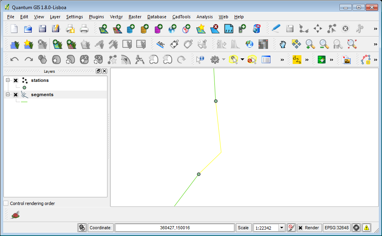The height and width of the screenshot is (236, 382).
Task: Click the Coordinate input field
Action: tap(175, 228)
